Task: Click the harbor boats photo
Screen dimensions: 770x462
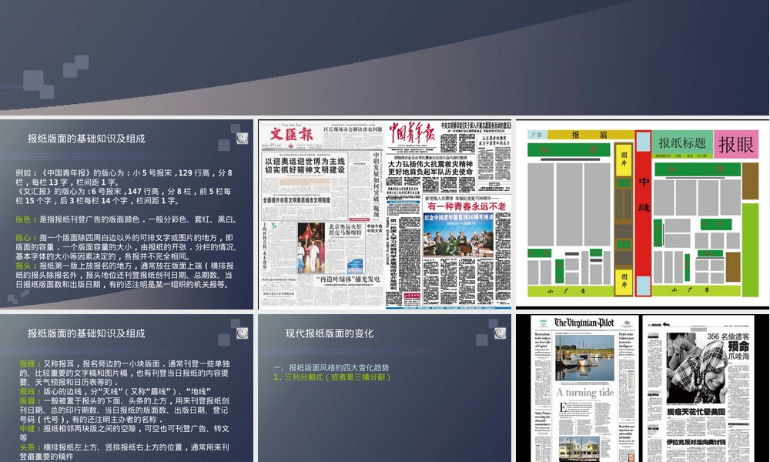Action: tap(584, 358)
